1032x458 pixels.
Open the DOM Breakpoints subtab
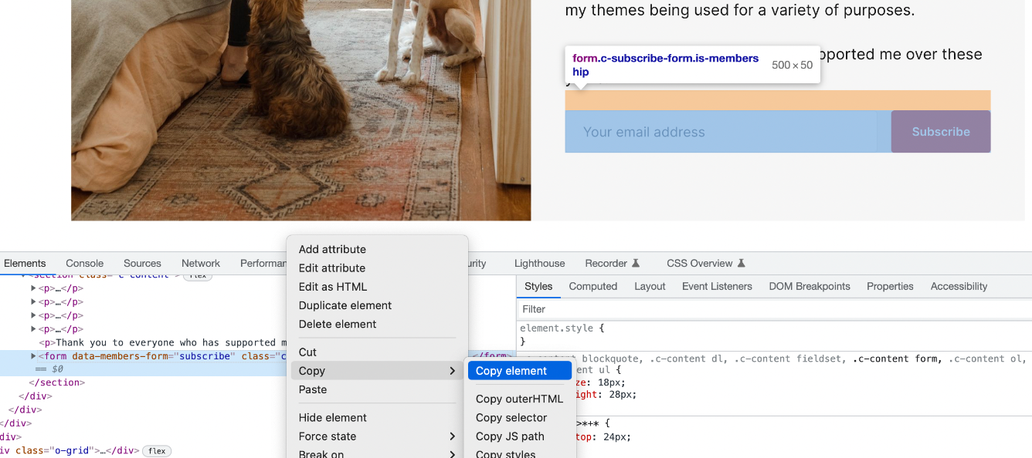click(810, 286)
